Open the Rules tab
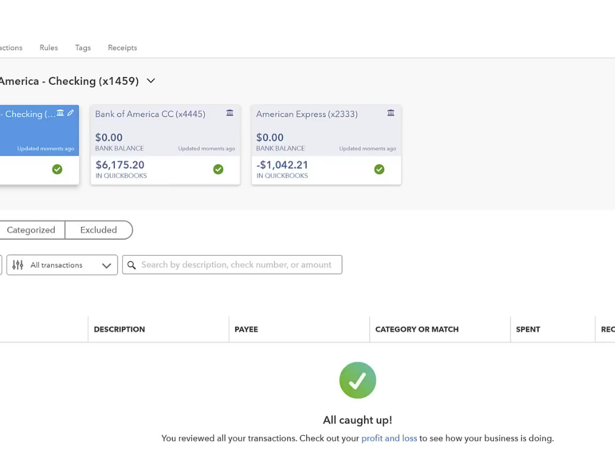The height and width of the screenshot is (461, 615). click(x=49, y=48)
